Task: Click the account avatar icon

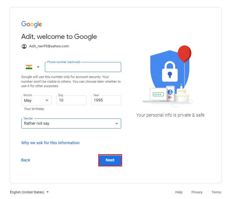Action: (24, 46)
